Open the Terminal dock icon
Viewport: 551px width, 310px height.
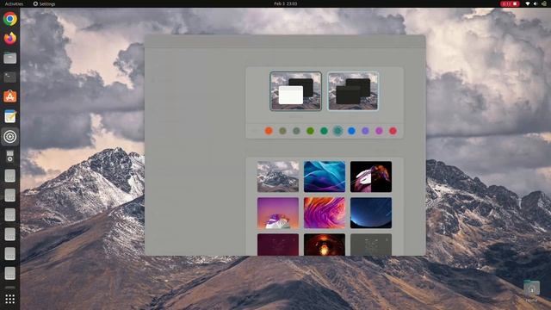9,77
